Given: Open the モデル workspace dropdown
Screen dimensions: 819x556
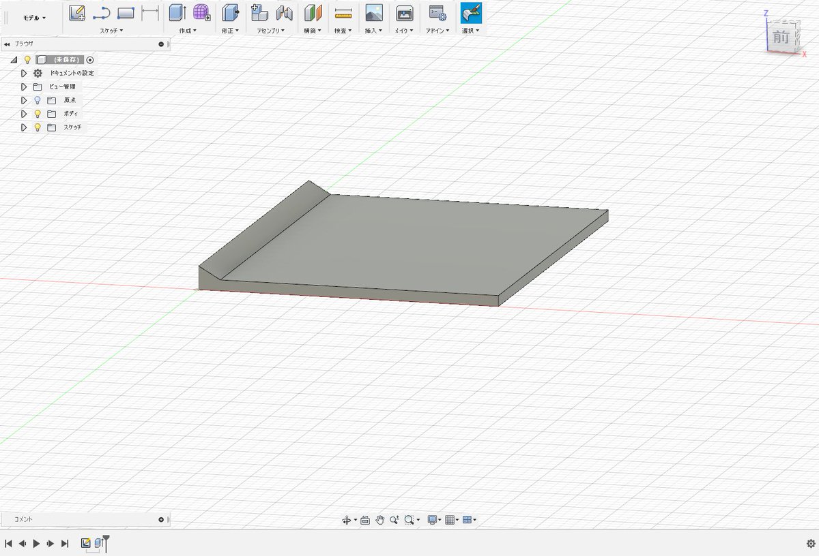Looking at the screenshot, I should [x=35, y=18].
